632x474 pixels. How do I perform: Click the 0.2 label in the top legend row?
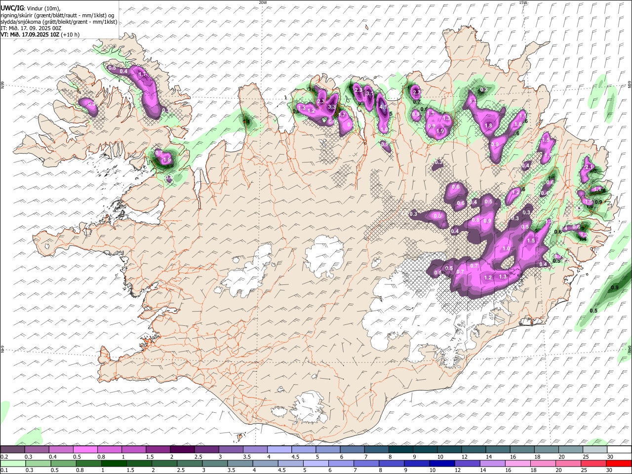4,457
